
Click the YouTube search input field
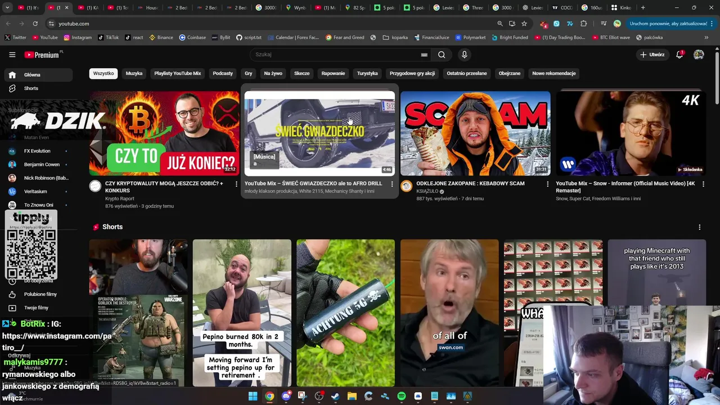[337, 55]
